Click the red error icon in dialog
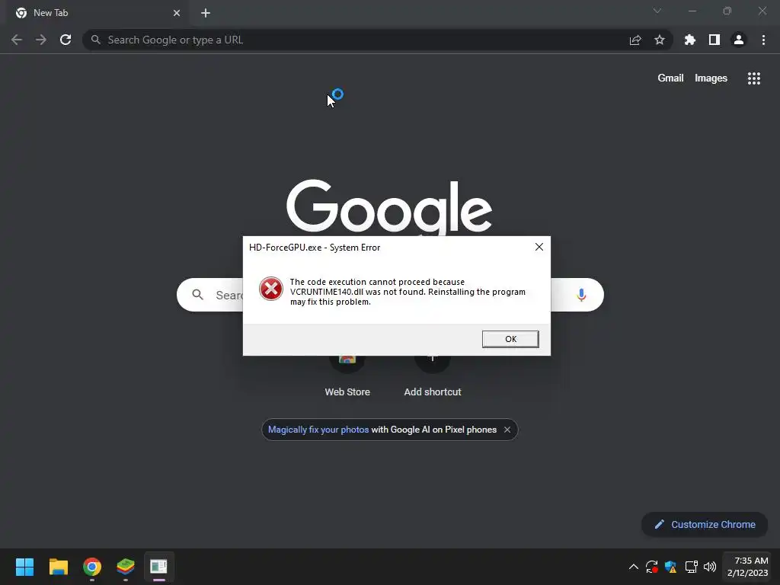Image resolution: width=780 pixels, height=585 pixels. (270, 289)
